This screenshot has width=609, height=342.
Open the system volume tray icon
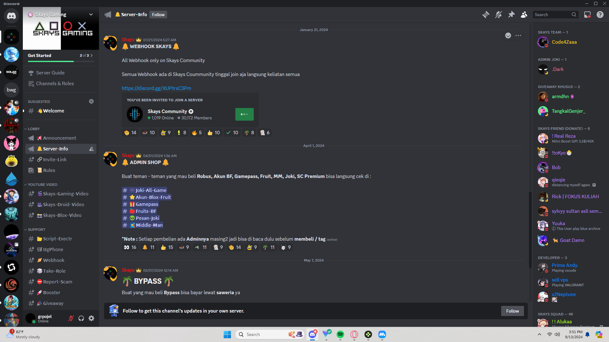point(557,334)
